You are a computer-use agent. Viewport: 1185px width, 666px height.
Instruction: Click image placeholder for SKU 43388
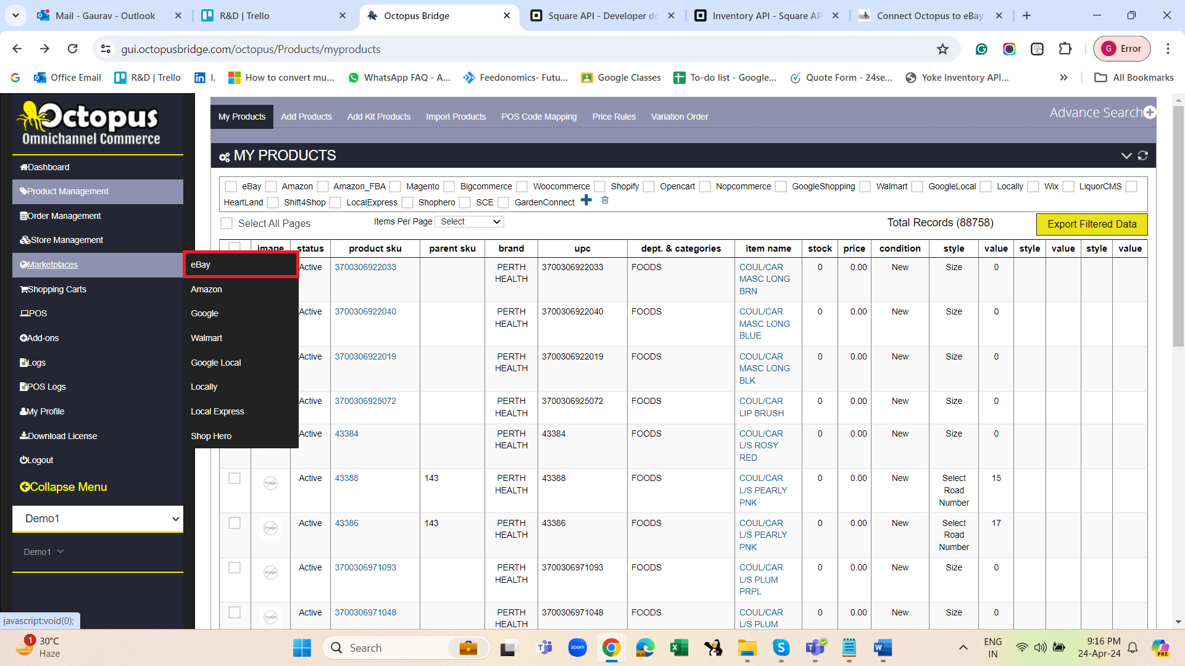click(x=270, y=483)
